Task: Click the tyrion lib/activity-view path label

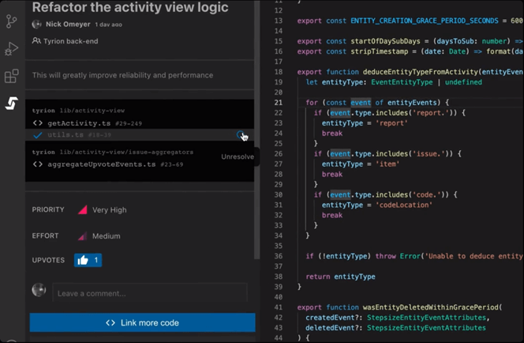Action: 78,111
